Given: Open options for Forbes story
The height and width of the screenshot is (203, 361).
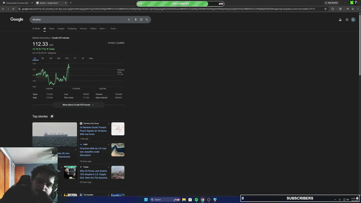Looking at the screenshot, I should point(109,167).
